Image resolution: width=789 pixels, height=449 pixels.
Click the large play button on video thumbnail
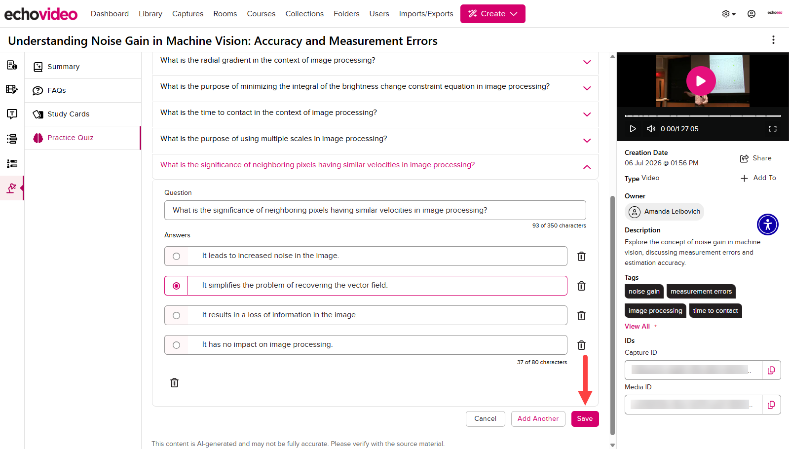pyautogui.click(x=701, y=81)
